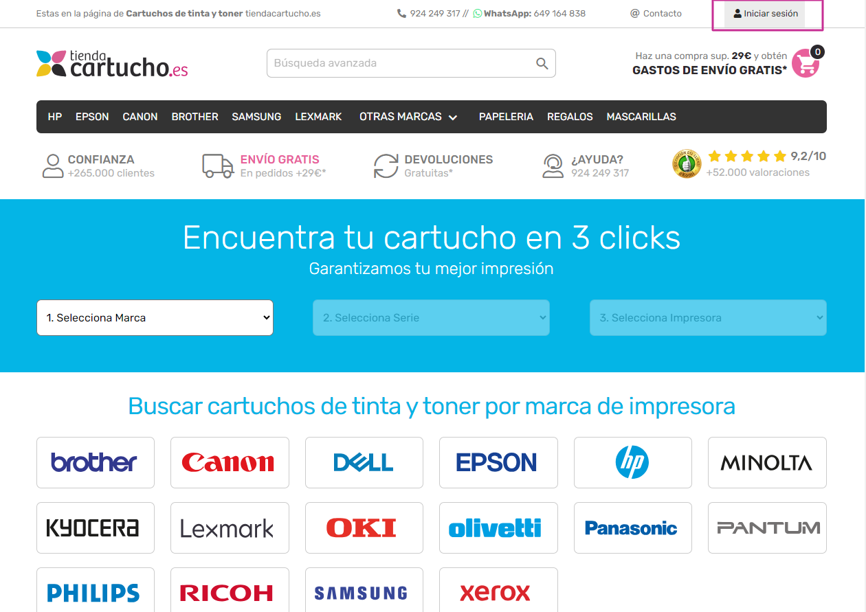Click the WhatsApp number 649 164 838
The image size is (866, 612).
point(559,14)
